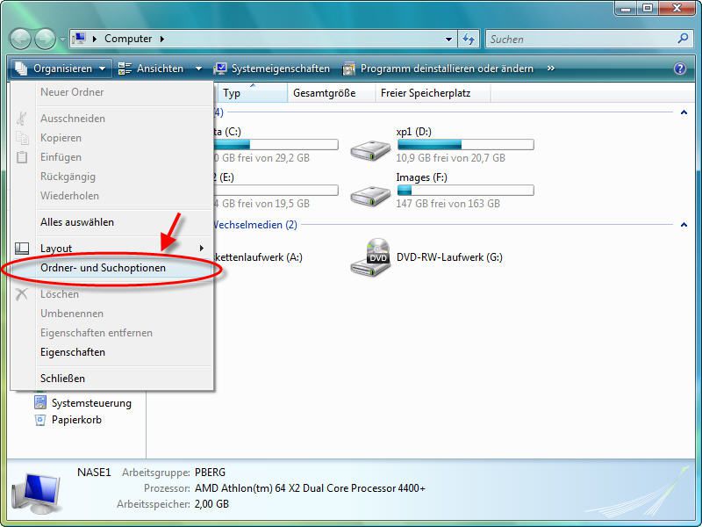Viewport: 702px width, 527px height.
Task: Click the search magnifier icon
Action: pos(684,39)
